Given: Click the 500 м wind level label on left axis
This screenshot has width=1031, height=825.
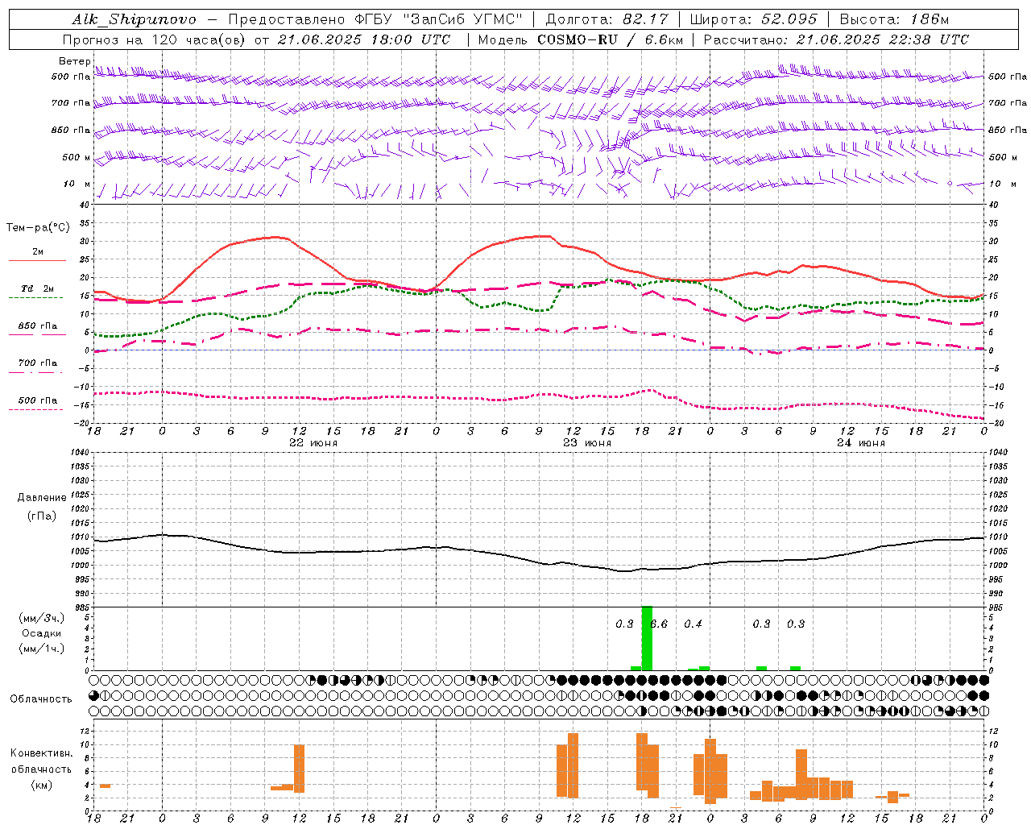Looking at the screenshot, I should [x=77, y=158].
